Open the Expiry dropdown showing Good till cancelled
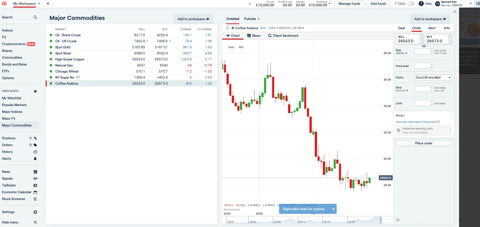The width and height of the screenshot is (480, 227). pyautogui.click(x=433, y=78)
